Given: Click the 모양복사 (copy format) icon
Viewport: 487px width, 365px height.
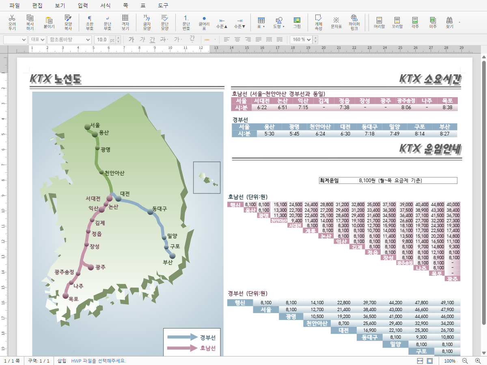Looking at the screenshot, I should coord(68,23).
